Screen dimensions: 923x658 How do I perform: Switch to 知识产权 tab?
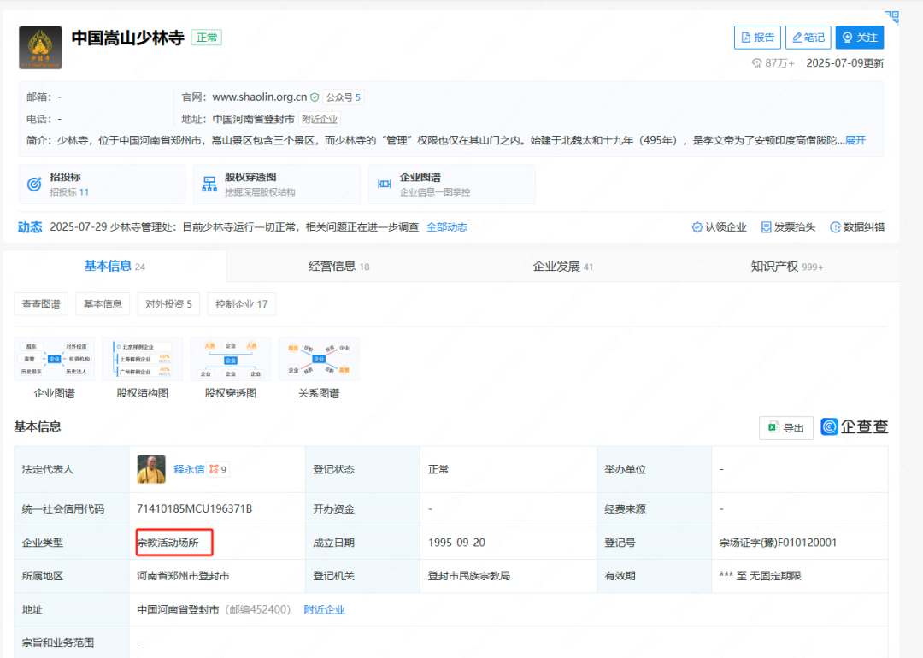(787, 266)
